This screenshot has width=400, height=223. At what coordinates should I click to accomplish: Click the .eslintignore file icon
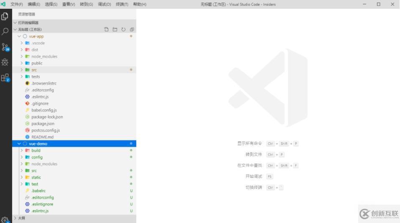coord(27,204)
